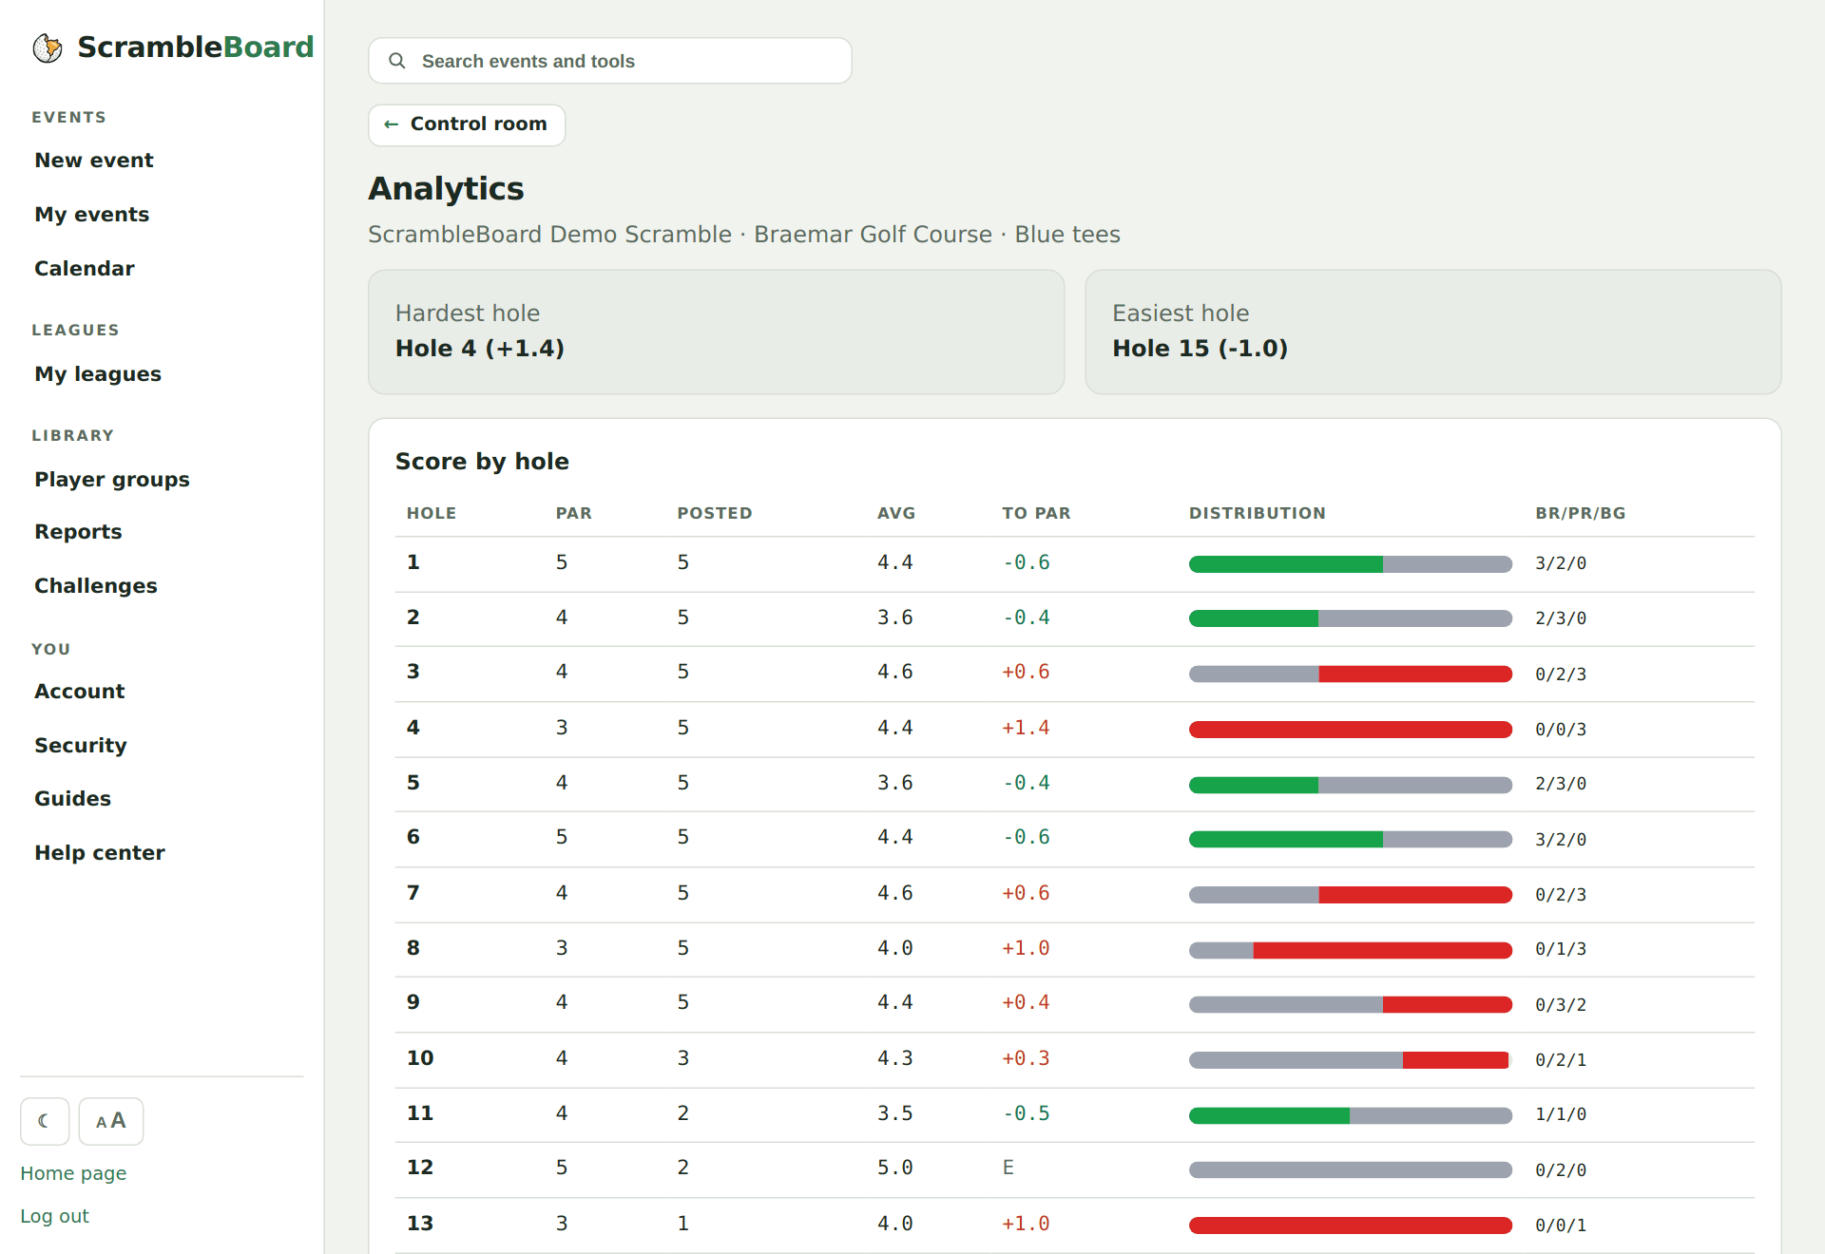Click the distribution bar for hole 11

(x=1351, y=1115)
